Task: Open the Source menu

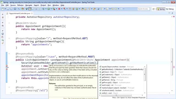Action: [x=13, y=5]
